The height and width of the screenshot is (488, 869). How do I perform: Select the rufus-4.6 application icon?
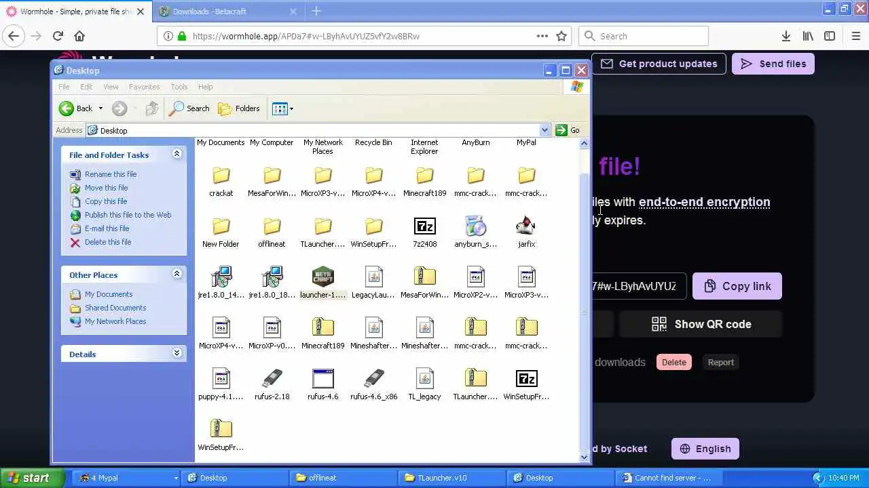322,379
